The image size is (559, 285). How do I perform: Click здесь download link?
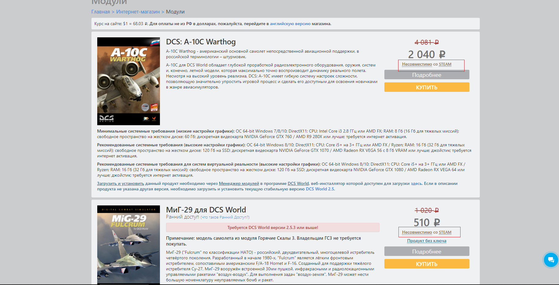pyautogui.click(x=416, y=184)
